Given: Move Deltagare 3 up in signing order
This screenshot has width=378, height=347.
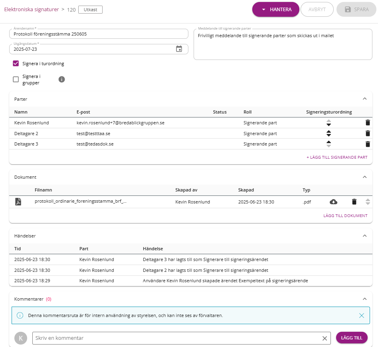Looking at the screenshot, I should (329, 142).
